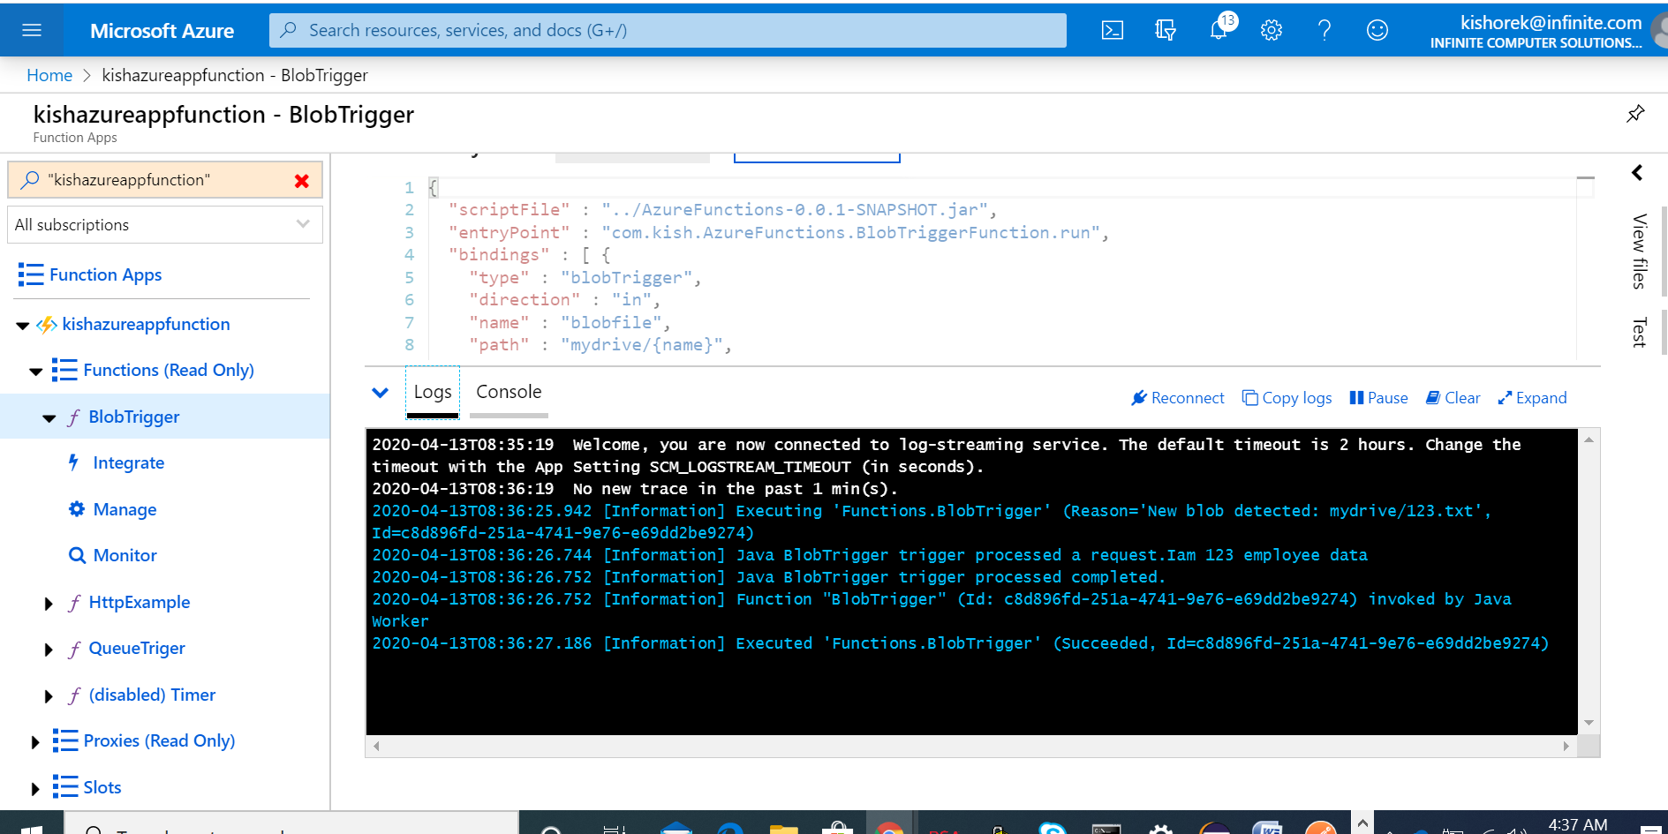Viewport: 1668px width, 834px height.
Task: Click the Copy logs button
Action: (1287, 398)
